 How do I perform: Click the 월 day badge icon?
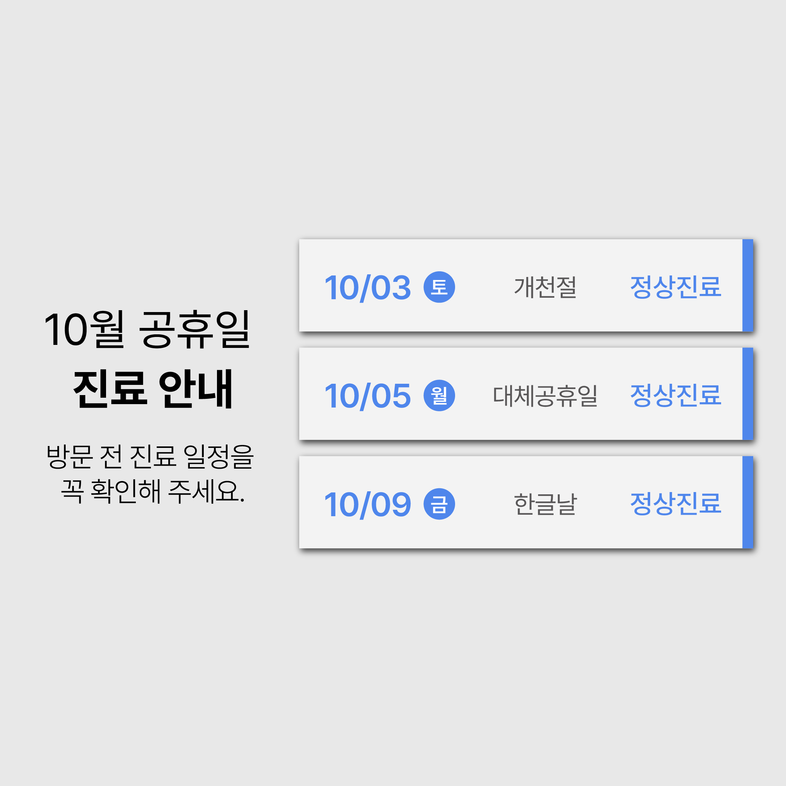pyautogui.click(x=439, y=395)
